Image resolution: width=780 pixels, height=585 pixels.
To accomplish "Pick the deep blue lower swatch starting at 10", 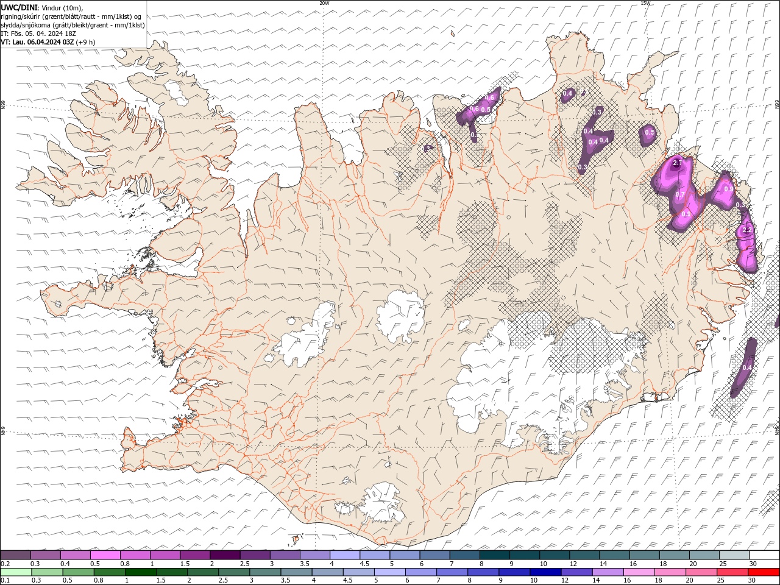I will pos(545,572).
